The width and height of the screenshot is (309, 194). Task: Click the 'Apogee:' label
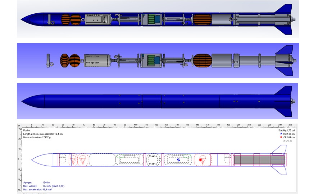(28, 183)
